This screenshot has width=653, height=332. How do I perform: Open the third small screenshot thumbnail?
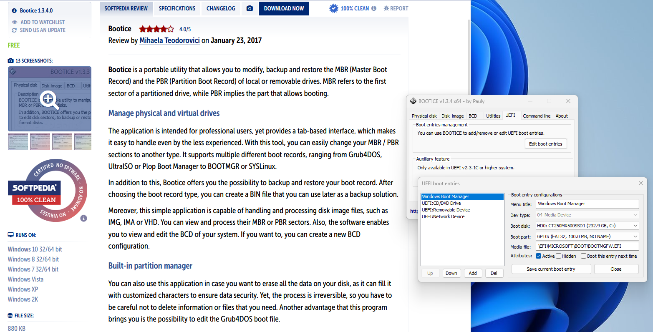click(x=62, y=142)
